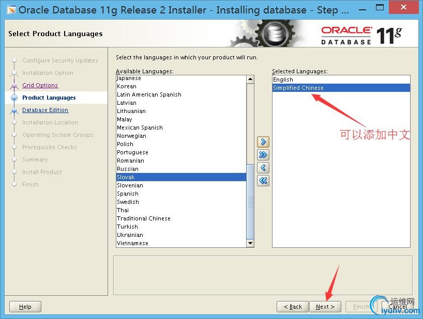This screenshot has height=319, width=423.
Task: Select Vietnamese in available languages
Action: click(x=181, y=243)
